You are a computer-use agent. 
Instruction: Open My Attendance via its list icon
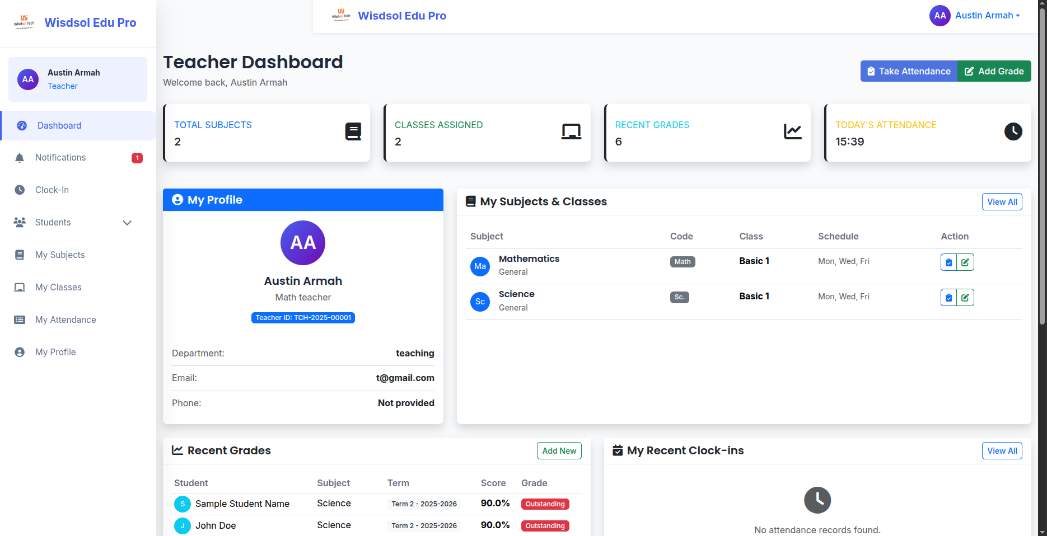pos(20,319)
